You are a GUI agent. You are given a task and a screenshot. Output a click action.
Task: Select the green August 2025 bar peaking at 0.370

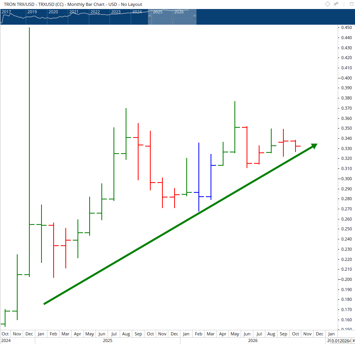tap(126, 134)
